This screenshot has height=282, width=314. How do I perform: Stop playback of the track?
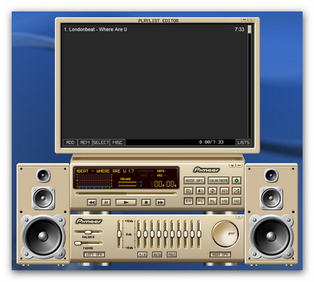coord(146,202)
